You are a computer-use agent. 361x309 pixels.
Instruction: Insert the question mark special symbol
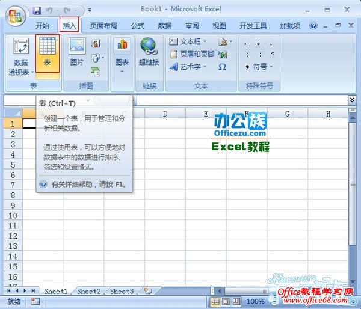(273, 55)
